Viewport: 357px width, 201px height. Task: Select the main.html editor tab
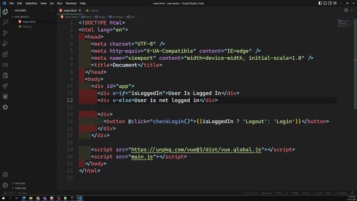coord(70,11)
